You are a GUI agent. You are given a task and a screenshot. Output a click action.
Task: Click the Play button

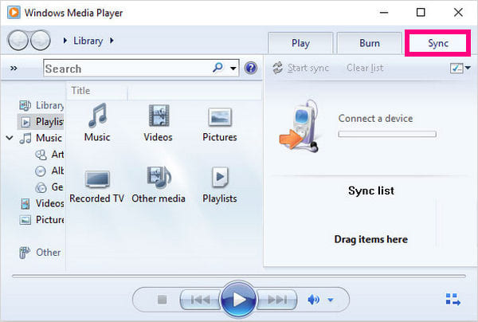(x=238, y=300)
